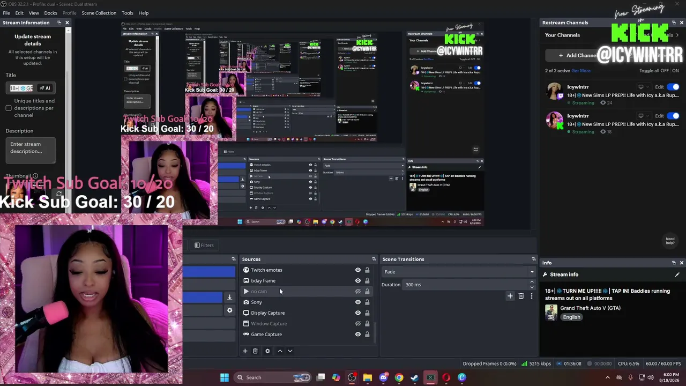This screenshot has height=386, width=686.
Task: Toggle off the Twitch Icywintrr channel
Action: pyautogui.click(x=674, y=87)
